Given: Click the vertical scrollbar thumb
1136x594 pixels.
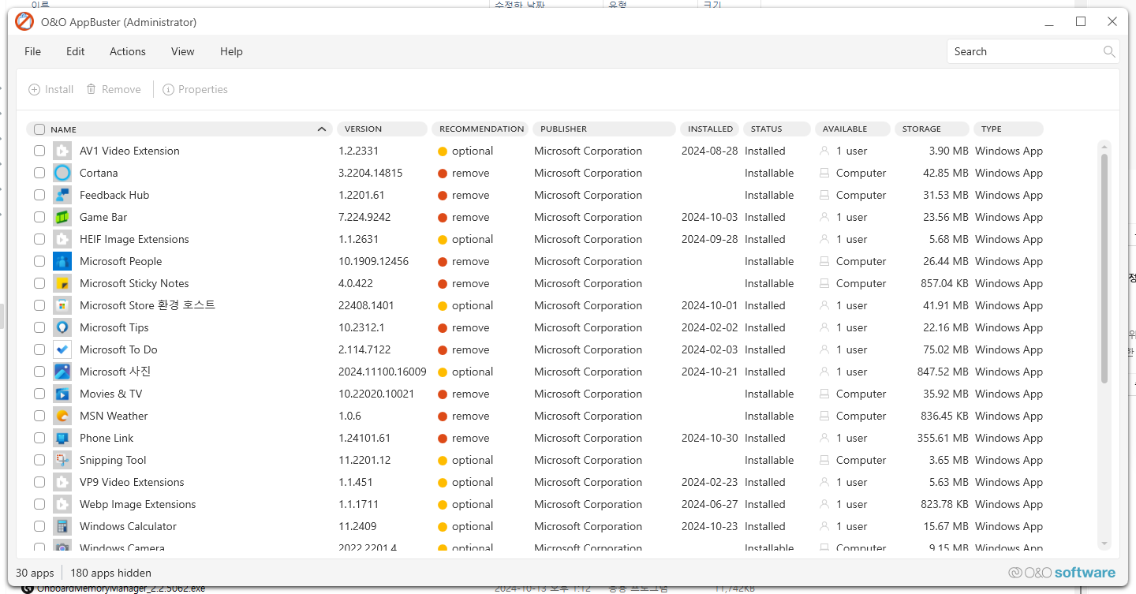Looking at the screenshot, I should tap(1104, 268).
